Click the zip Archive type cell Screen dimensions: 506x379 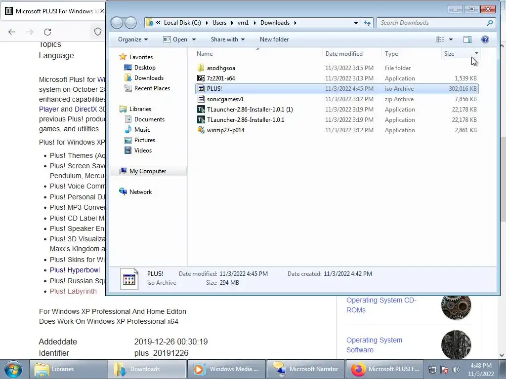pyautogui.click(x=399, y=99)
